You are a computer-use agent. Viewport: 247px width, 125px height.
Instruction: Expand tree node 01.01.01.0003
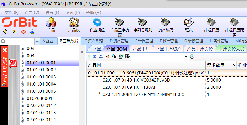[23, 77]
